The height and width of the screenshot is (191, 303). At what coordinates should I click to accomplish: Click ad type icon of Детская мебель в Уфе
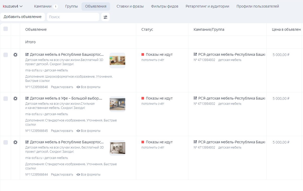tap(27, 98)
